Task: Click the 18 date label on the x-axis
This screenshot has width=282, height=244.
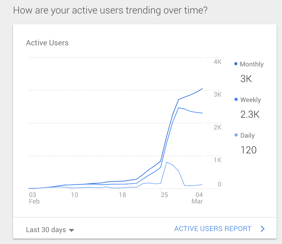Action: coord(123,195)
